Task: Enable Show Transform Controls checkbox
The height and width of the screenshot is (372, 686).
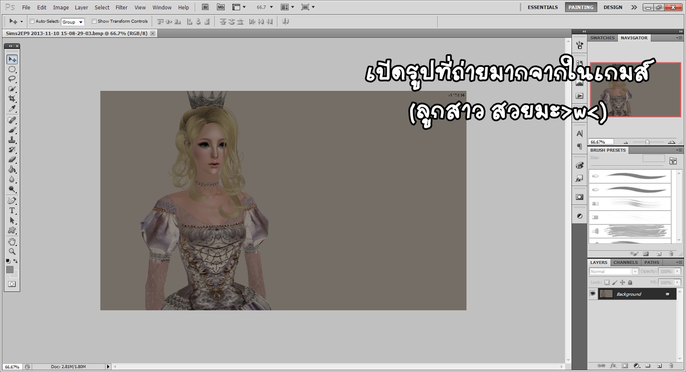Action: click(x=94, y=21)
